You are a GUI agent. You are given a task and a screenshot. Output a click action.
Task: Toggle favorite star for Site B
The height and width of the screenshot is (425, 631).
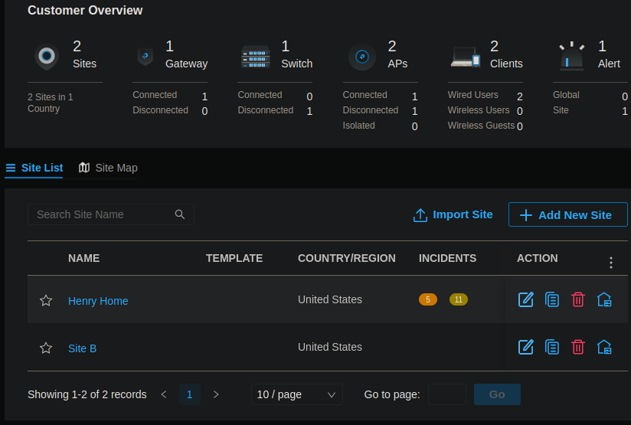[x=46, y=348]
